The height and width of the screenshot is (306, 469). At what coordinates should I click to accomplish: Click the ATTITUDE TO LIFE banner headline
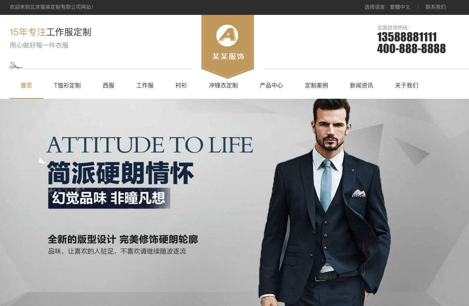(149, 145)
